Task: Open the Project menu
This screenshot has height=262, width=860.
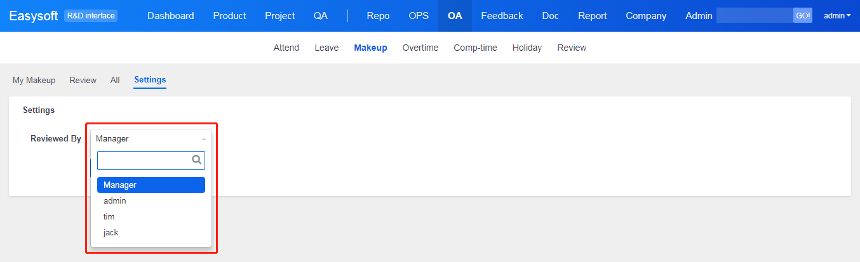Action: pyautogui.click(x=280, y=16)
